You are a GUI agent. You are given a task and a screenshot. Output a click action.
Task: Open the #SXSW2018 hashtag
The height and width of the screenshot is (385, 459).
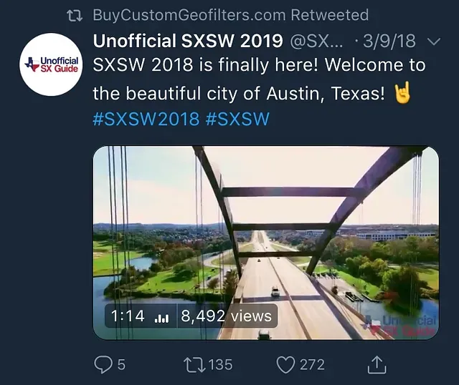point(146,119)
